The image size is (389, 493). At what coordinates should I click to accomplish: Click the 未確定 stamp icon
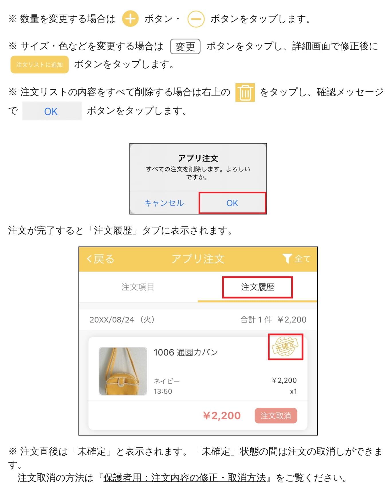285,347
